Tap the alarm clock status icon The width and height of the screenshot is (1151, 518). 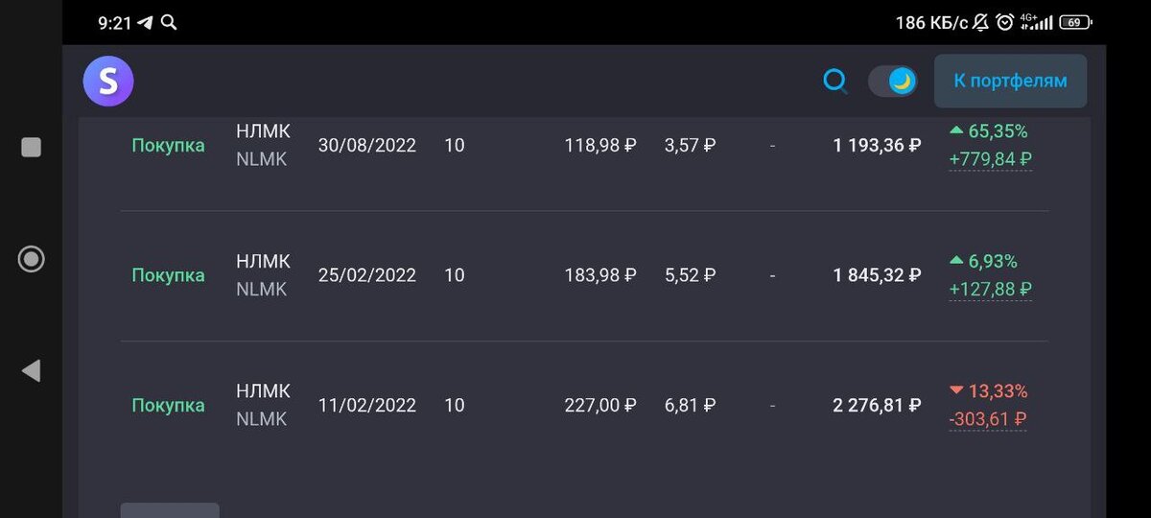click(1004, 22)
